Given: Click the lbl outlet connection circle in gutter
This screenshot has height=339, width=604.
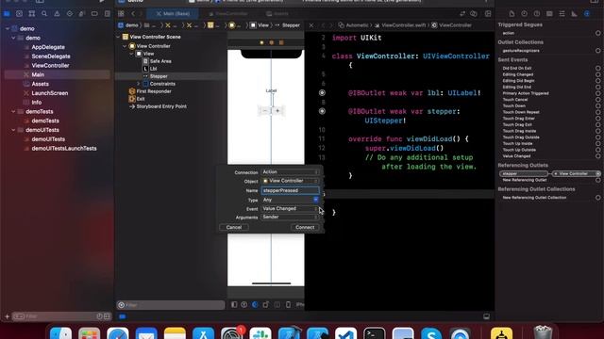Looking at the screenshot, I should [x=322, y=92].
